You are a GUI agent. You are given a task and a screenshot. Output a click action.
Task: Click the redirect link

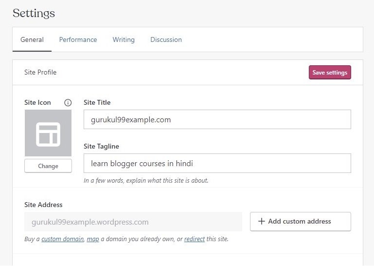coord(195,239)
